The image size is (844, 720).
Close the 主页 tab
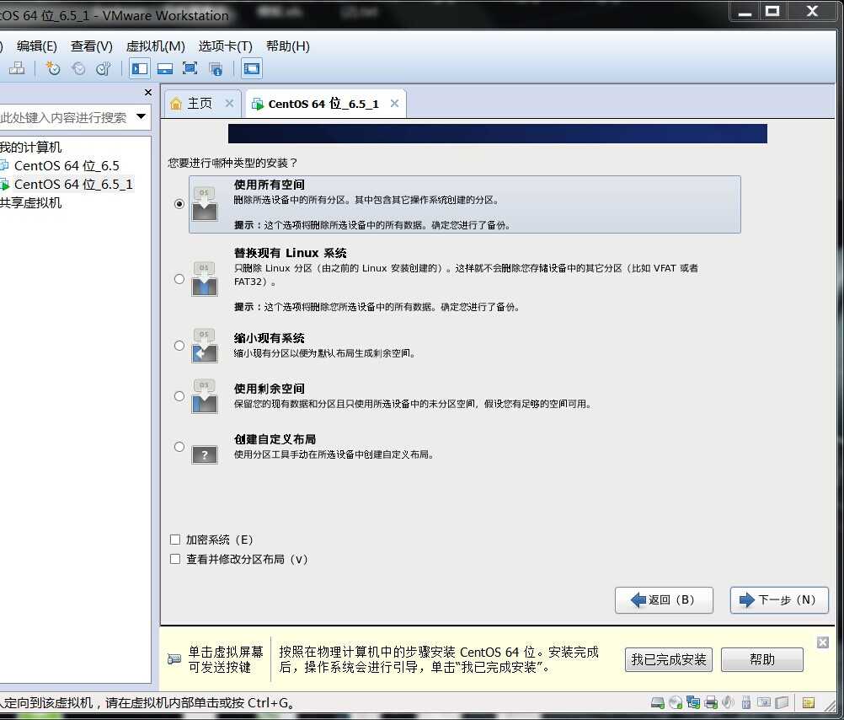(x=229, y=103)
